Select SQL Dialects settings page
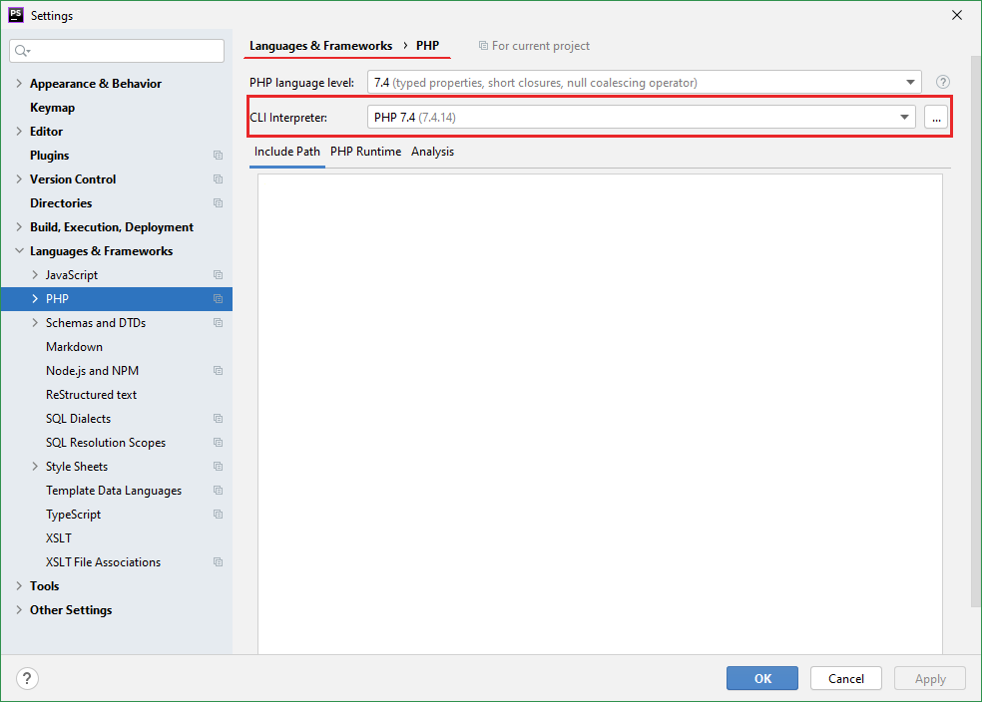982x702 pixels. point(78,419)
